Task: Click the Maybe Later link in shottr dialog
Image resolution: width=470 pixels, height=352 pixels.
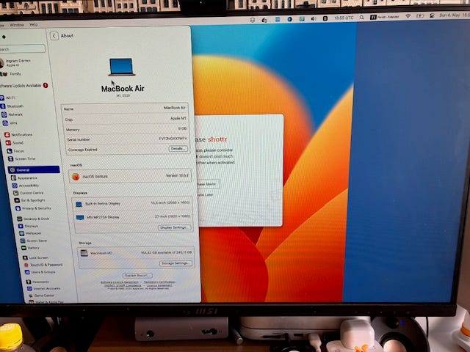Action: pyautogui.click(x=205, y=195)
